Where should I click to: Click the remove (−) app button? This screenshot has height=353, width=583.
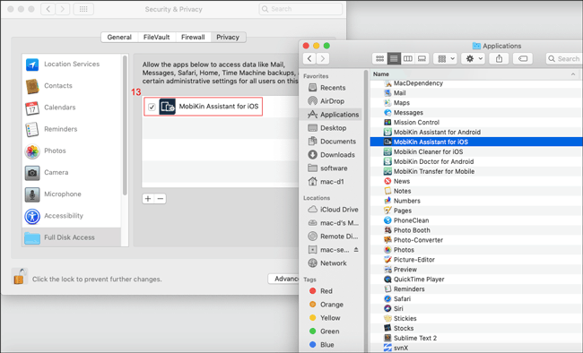[x=161, y=198]
